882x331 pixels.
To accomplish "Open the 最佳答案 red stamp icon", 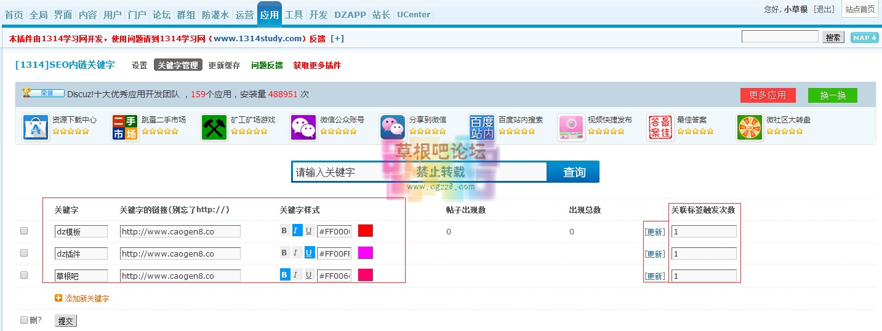I will 660,127.
